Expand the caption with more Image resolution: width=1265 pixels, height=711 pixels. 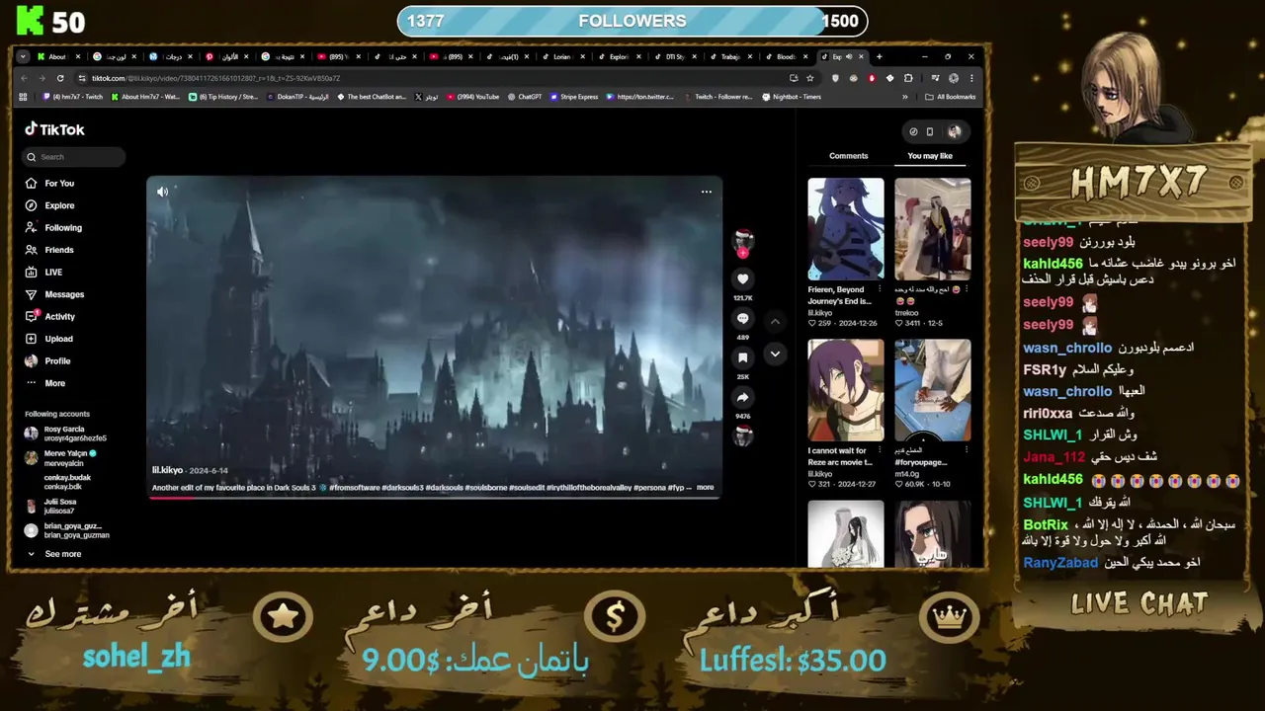[x=705, y=487]
